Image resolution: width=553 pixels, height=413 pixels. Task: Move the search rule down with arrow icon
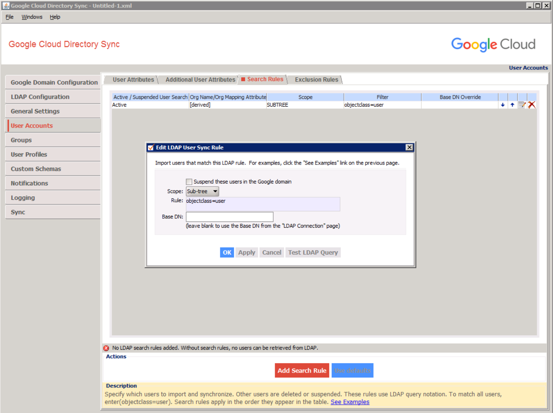click(503, 105)
